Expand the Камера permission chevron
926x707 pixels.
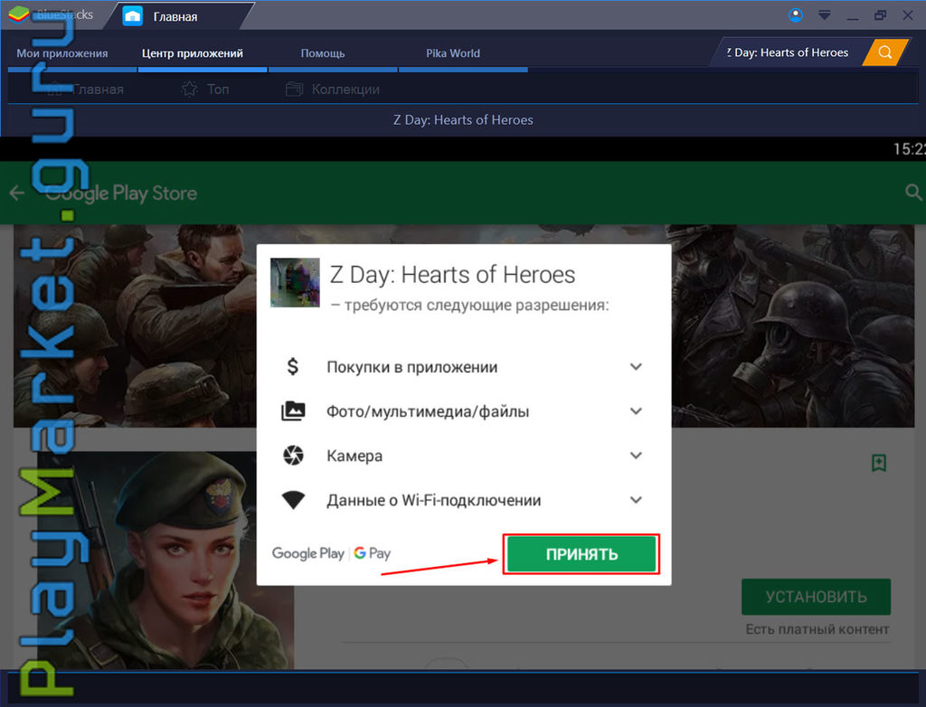click(636, 456)
